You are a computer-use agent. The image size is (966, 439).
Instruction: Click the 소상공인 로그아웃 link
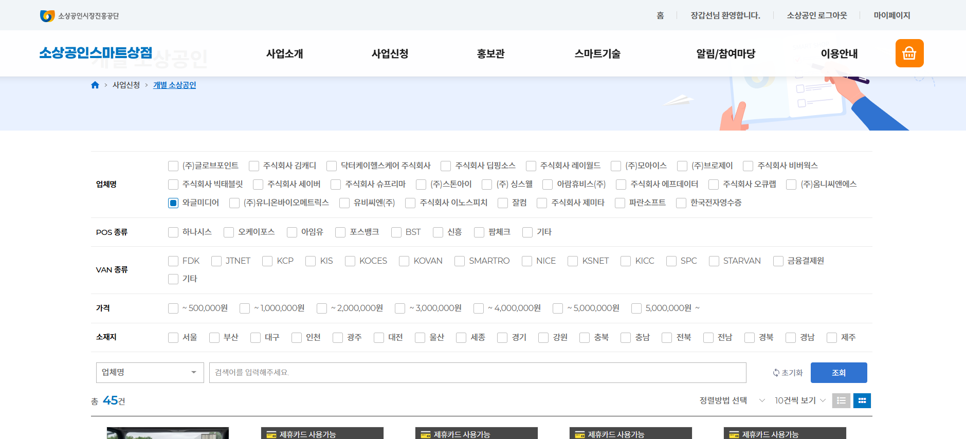click(817, 15)
